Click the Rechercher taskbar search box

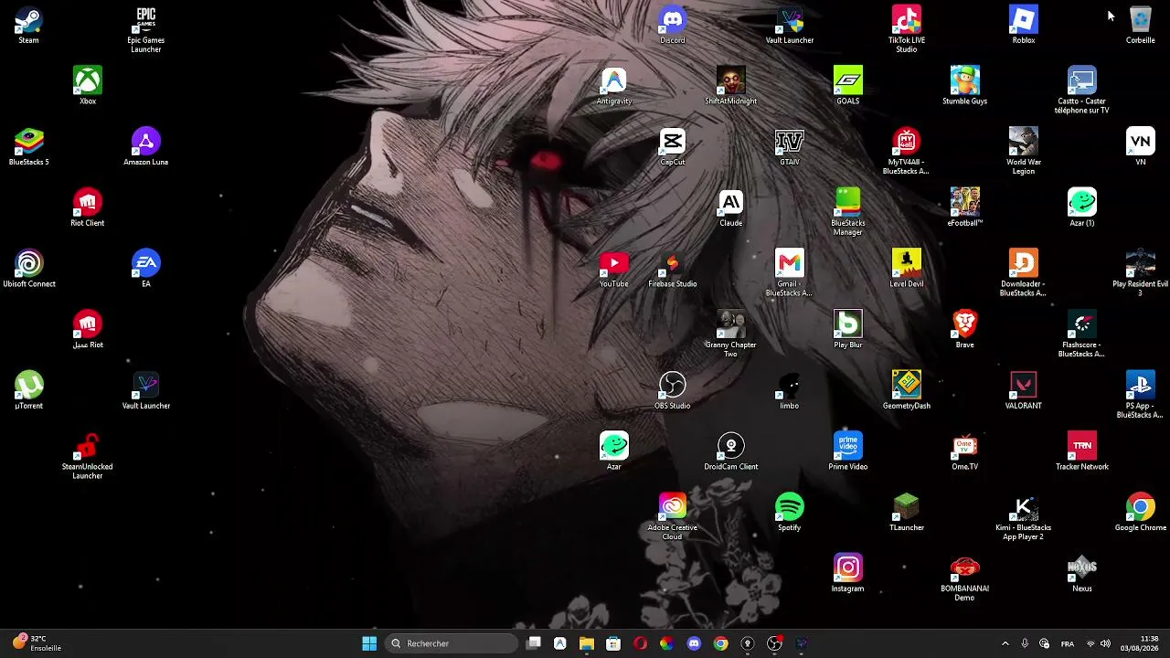[452, 643]
